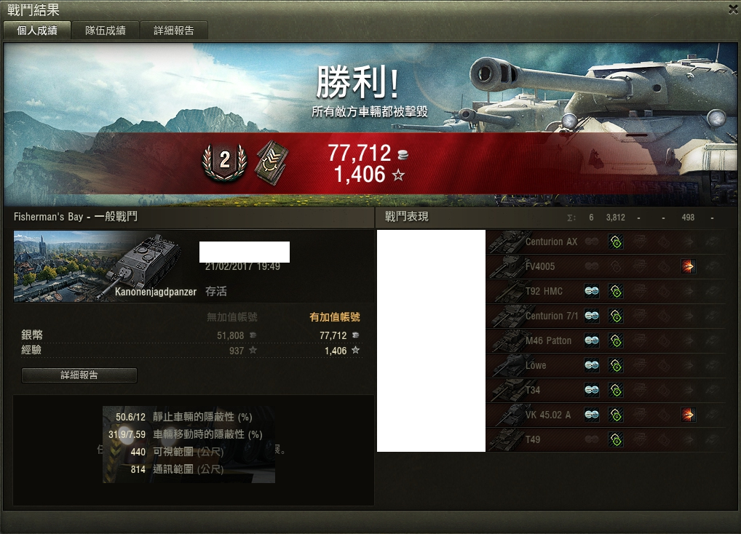Click the mastery badge class 2 medal

tap(224, 162)
